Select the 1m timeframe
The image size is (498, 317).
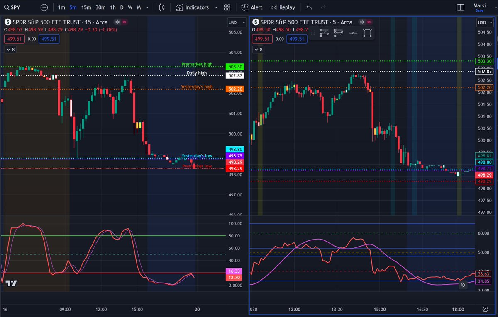(x=61, y=7)
